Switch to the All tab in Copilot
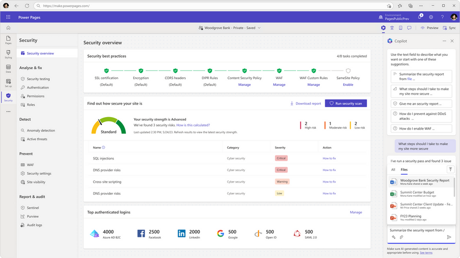The width and height of the screenshot is (460, 258). 393,170
